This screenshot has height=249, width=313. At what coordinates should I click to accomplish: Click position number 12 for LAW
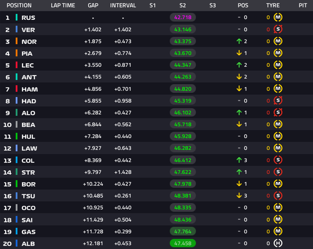(x=7, y=148)
